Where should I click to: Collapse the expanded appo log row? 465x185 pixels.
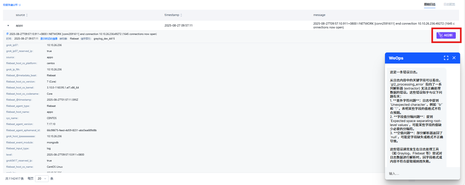[8, 26]
